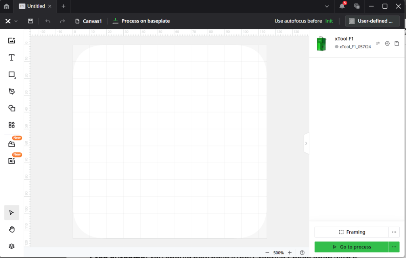Select the Text tool
The image size is (406, 258).
(x=11, y=57)
